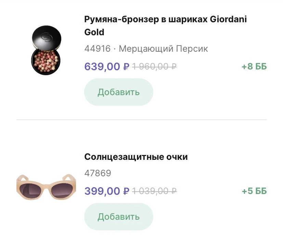
Task: Click the bronzing pearls inside the open jar
Action: pos(45,61)
